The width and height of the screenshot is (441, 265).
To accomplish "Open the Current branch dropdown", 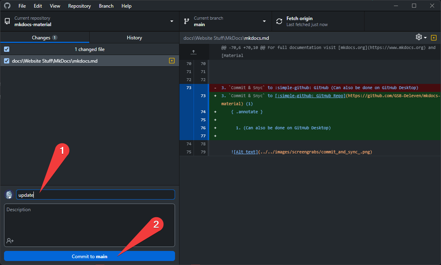I will [264, 21].
